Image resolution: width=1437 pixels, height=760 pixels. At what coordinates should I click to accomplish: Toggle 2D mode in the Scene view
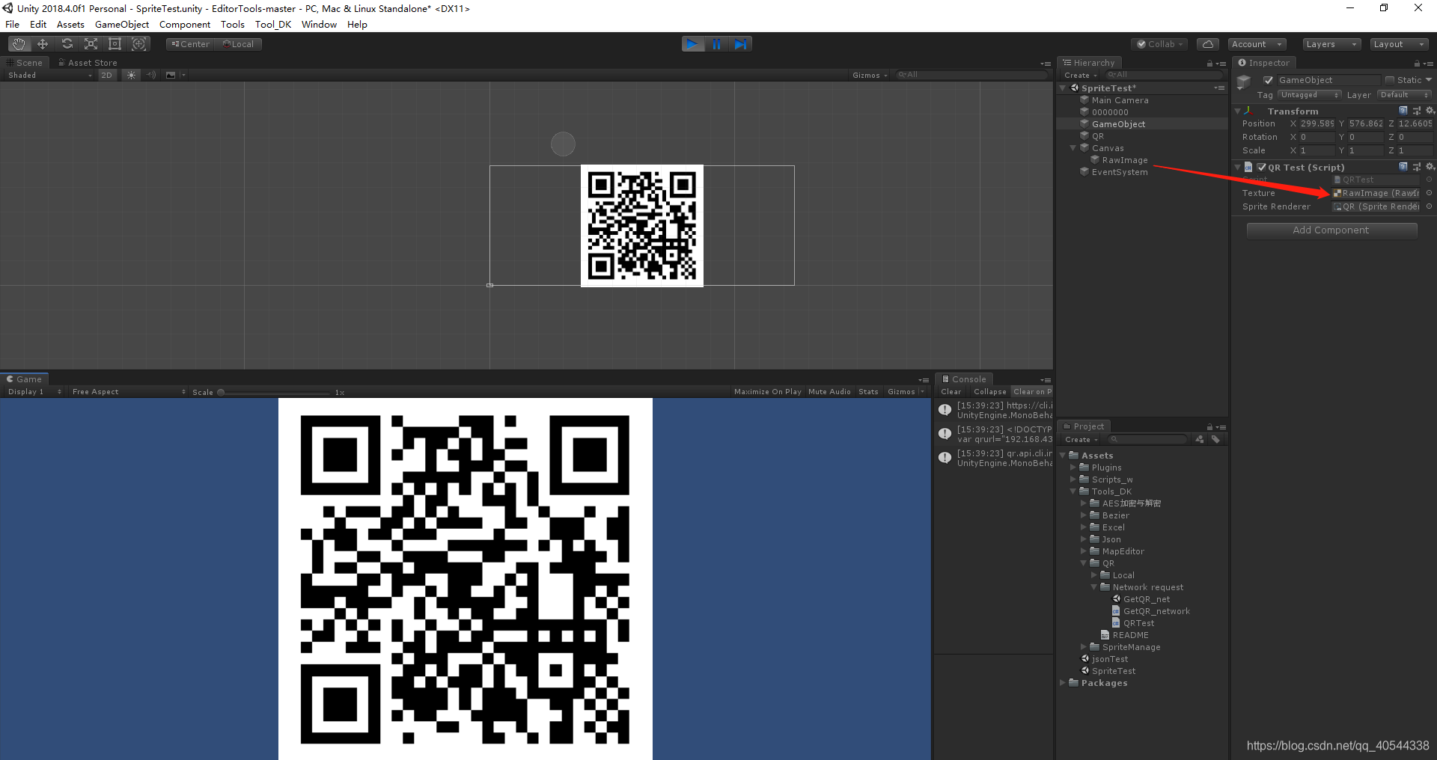point(107,75)
